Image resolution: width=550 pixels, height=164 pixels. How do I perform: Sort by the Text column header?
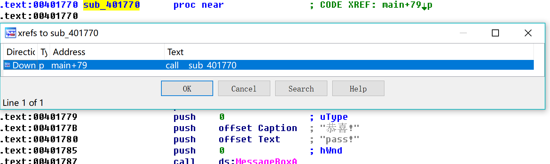pos(349,52)
